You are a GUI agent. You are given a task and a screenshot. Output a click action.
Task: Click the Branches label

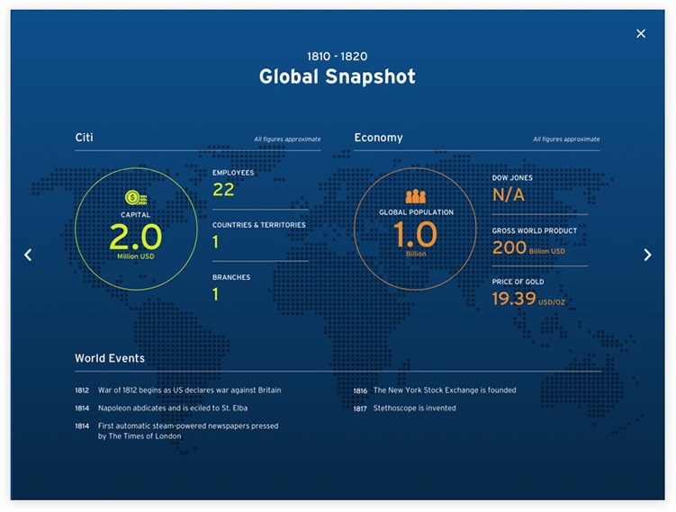click(231, 277)
